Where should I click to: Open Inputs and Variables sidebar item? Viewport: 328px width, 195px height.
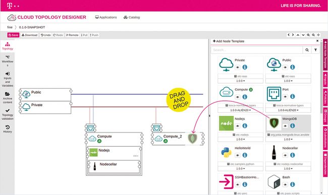tap(8, 79)
